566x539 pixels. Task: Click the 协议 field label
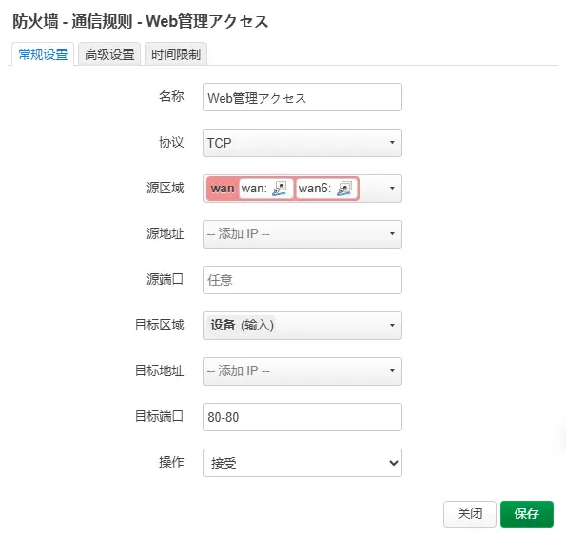[171, 142]
